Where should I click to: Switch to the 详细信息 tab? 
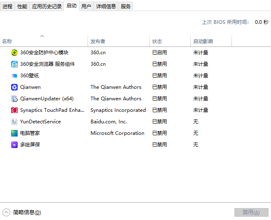point(106,7)
